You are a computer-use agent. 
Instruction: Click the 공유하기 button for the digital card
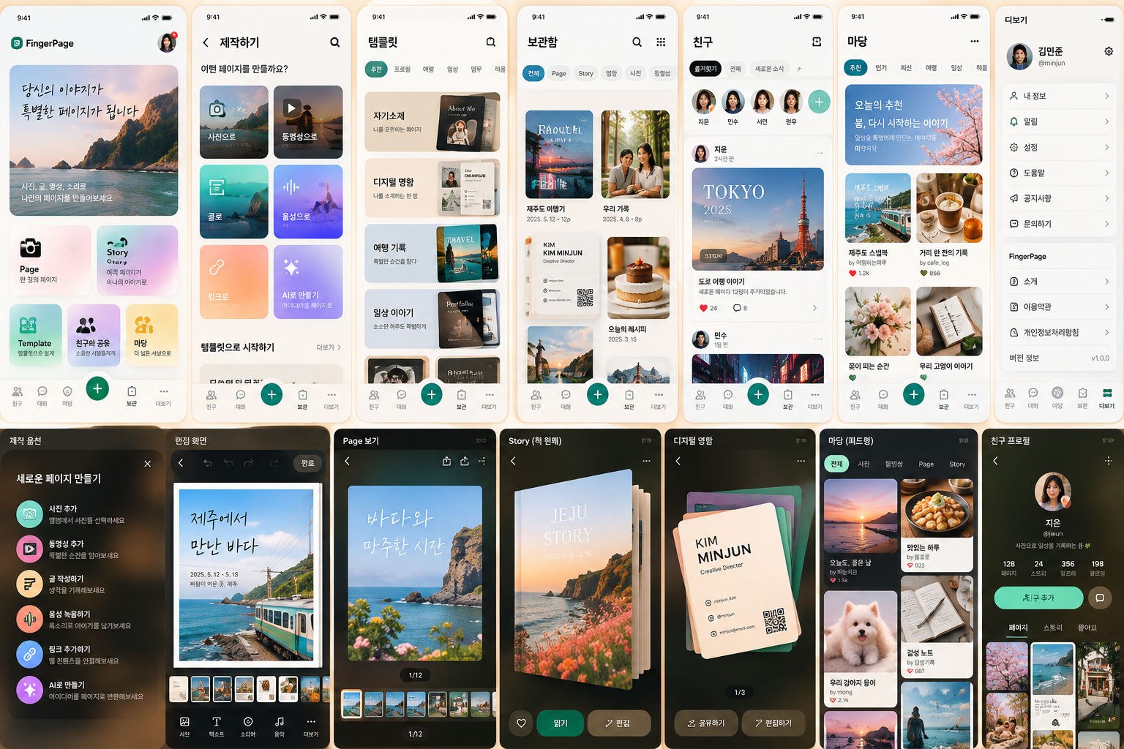coord(705,723)
